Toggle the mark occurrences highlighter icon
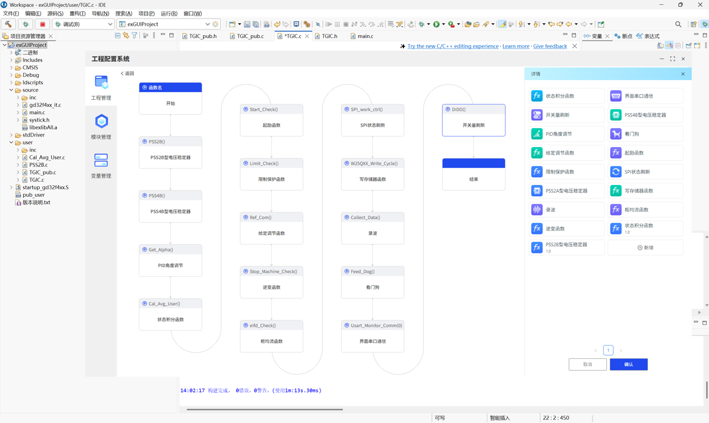Viewport: 709px width, 423px height. 502,25
